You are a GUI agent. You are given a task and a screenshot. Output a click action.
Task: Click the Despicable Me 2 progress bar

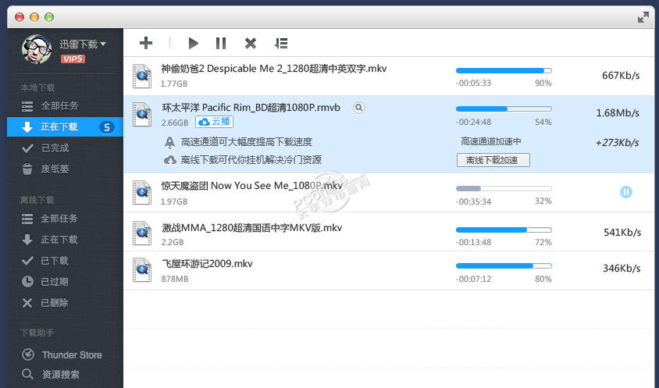[x=504, y=70]
